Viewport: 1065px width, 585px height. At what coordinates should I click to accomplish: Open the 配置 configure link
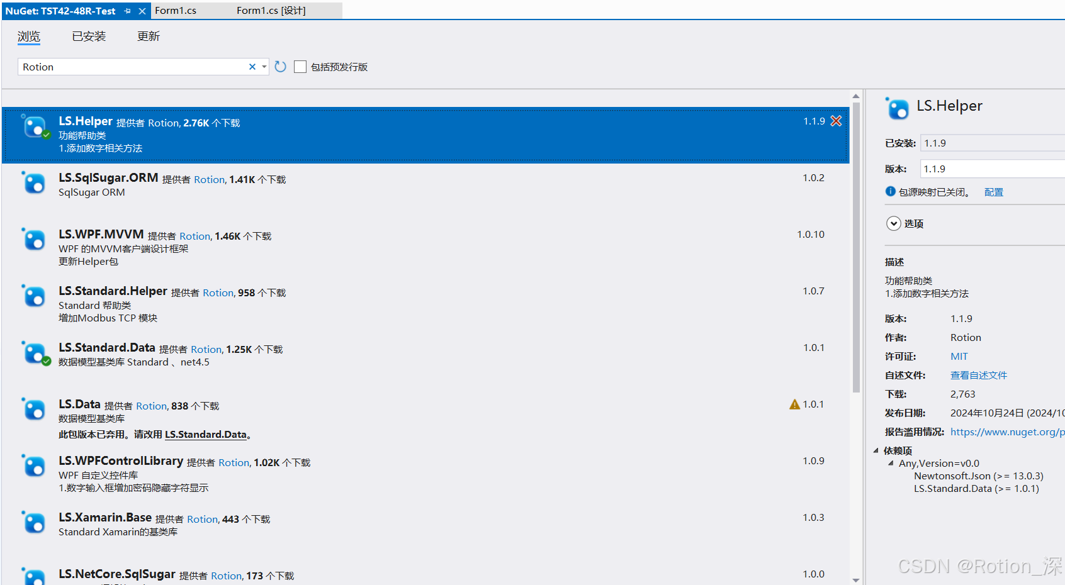pyautogui.click(x=994, y=192)
